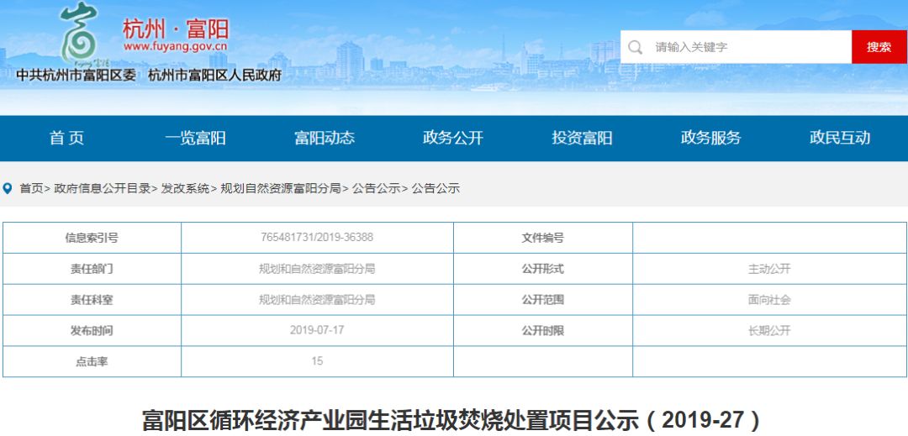
Task: Open the 一览富阳 navigation item
Action: (195, 139)
